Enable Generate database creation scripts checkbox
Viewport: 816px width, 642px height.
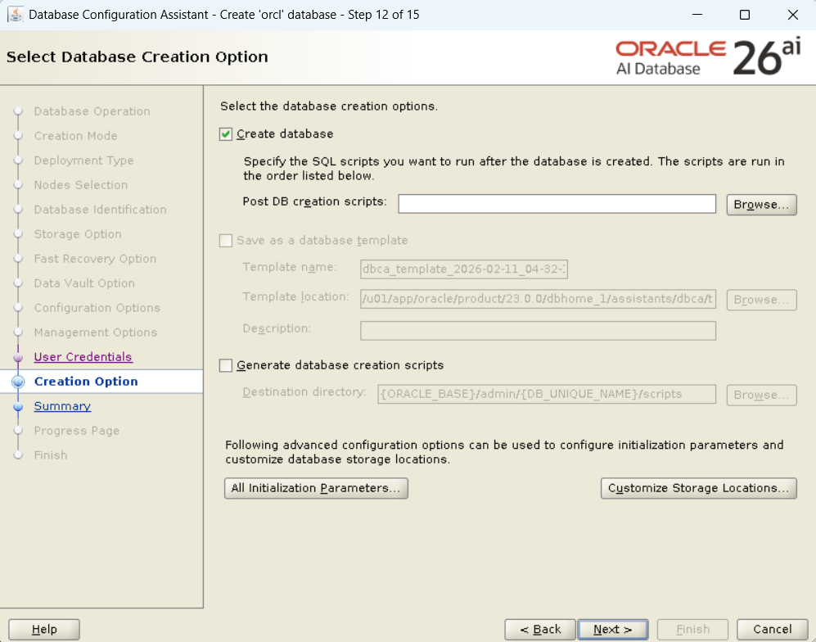click(227, 366)
